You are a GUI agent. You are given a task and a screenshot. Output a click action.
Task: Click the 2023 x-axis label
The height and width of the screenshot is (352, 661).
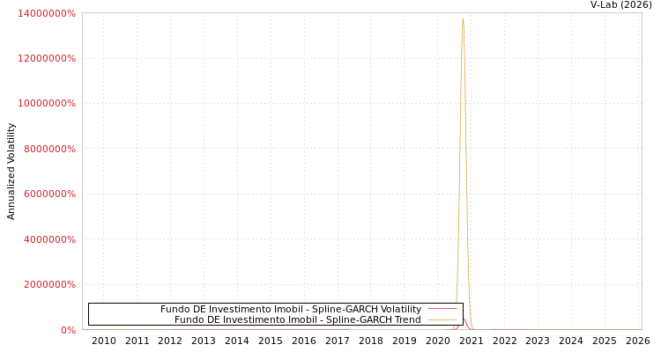coord(538,341)
